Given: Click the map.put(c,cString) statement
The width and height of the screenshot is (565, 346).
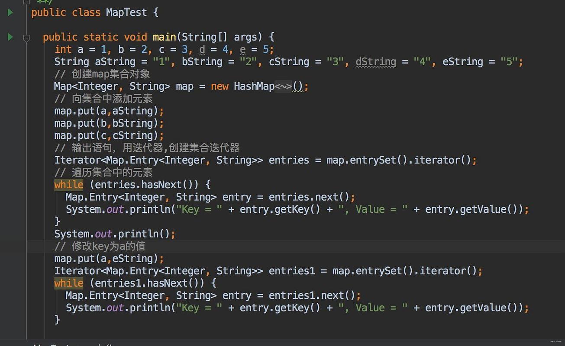Looking at the screenshot, I should pyautogui.click(x=109, y=135).
